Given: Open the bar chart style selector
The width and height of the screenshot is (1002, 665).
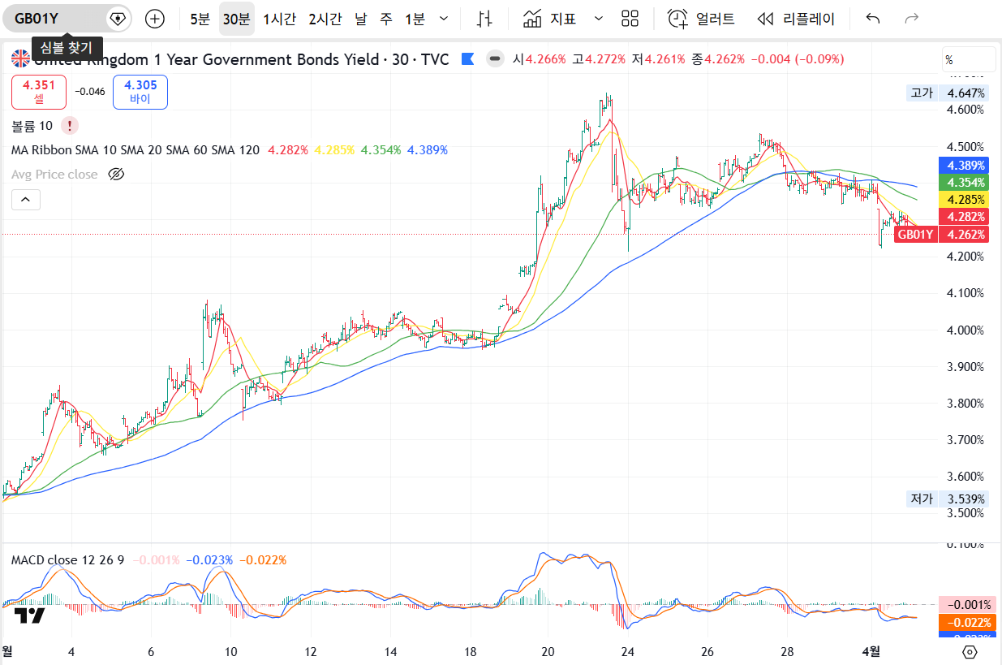Looking at the screenshot, I should [x=484, y=19].
